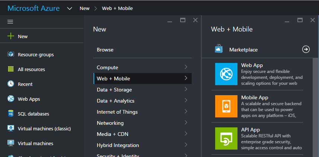
Task: Click the Microsoft Azure logo text
Action: click(x=34, y=8)
